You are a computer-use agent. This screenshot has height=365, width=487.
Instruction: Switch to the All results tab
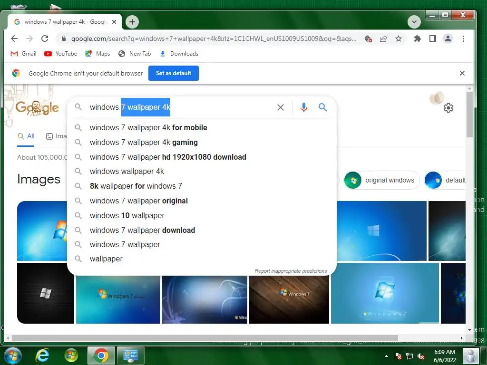click(x=26, y=136)
